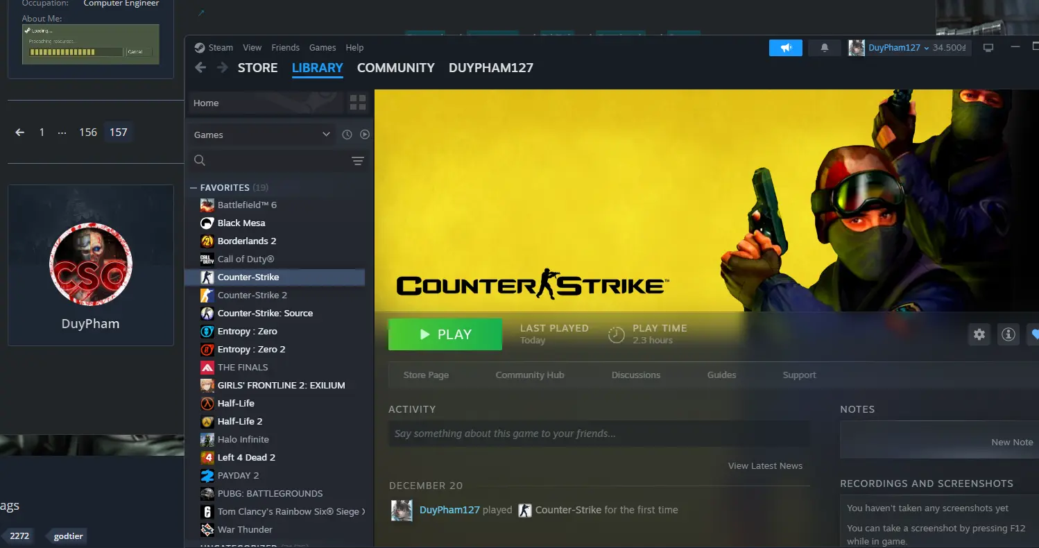The image size is (1039, 548).
Task: Go forward with the Steam forward arrow
Action: (x=222, y=67)
